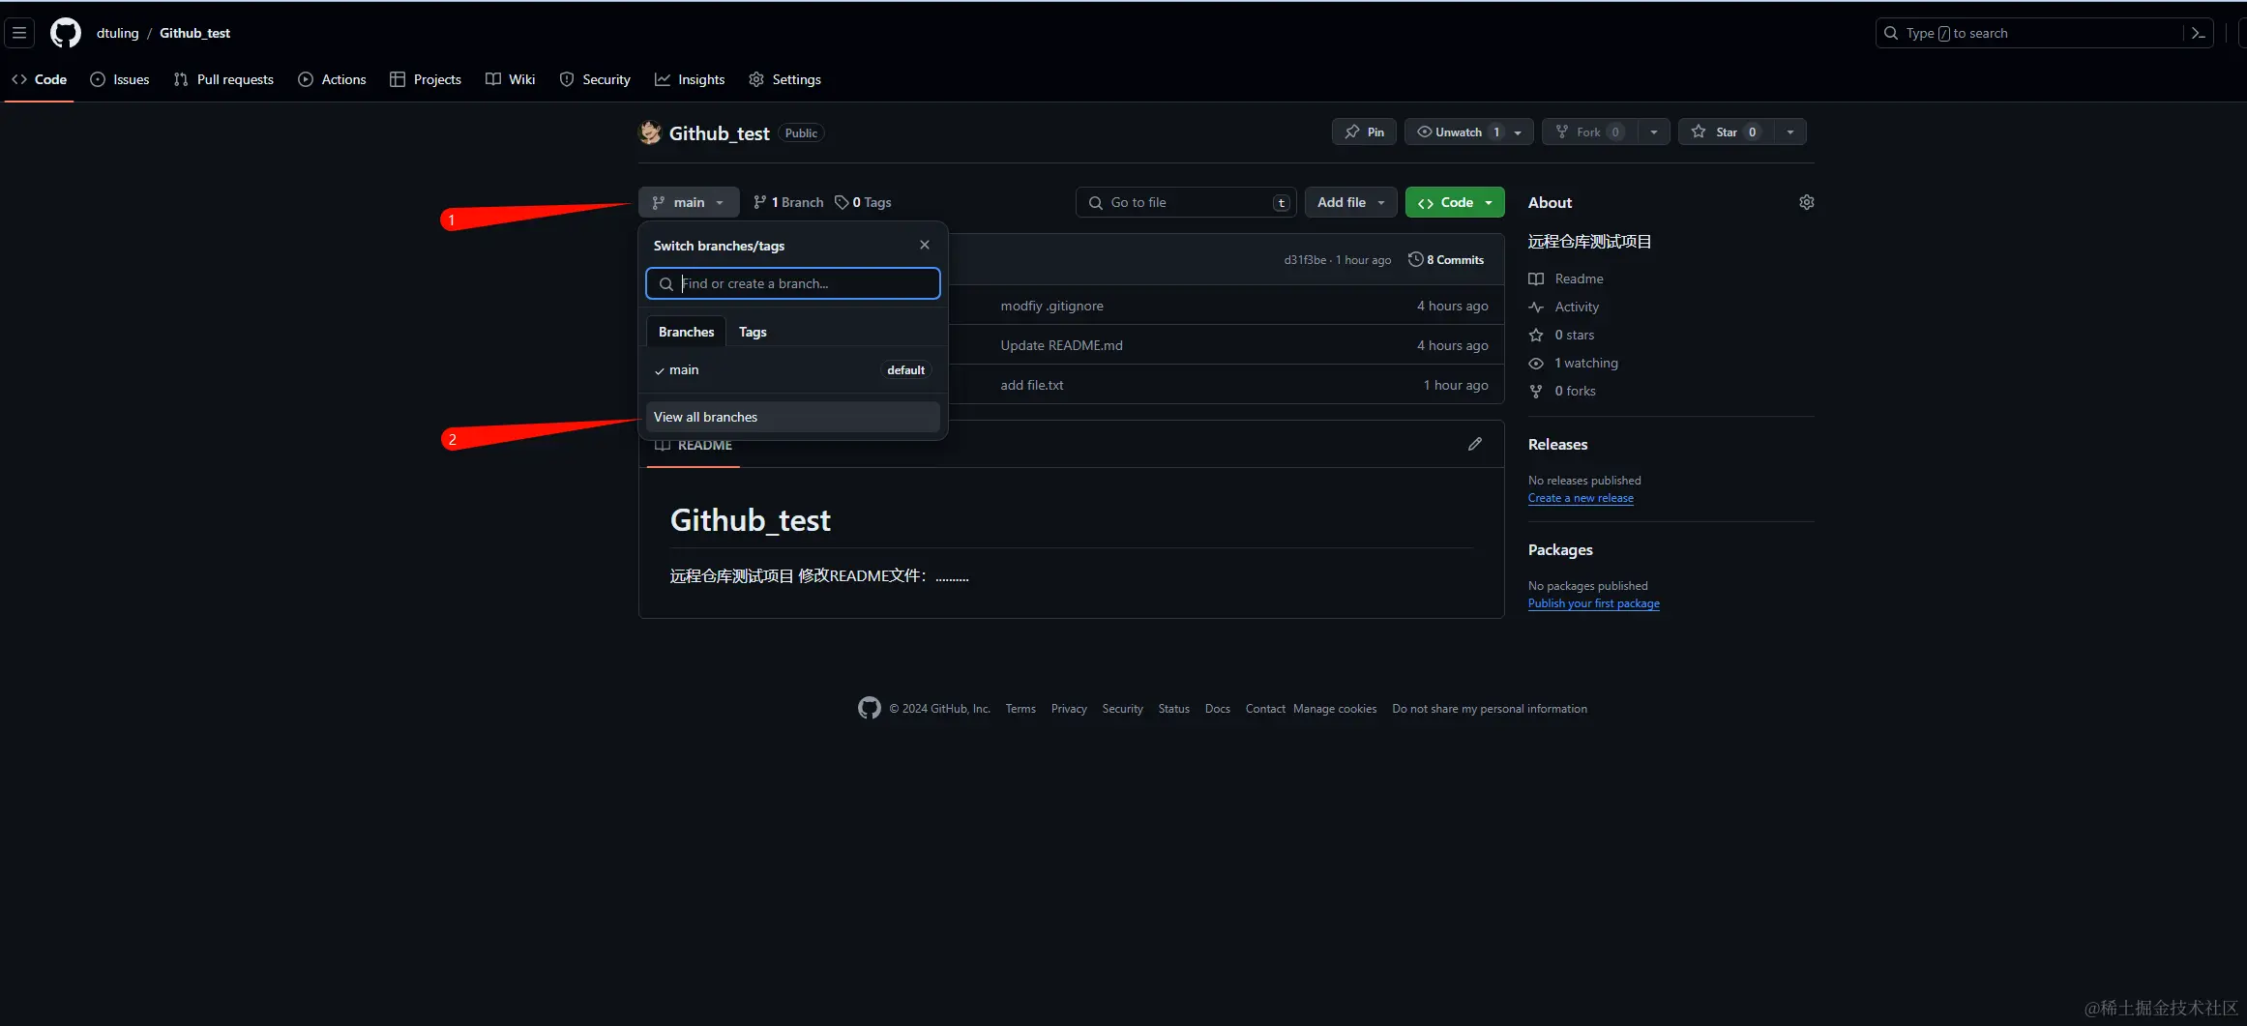The height and width of the screenshot is (1026, 2247).
Task: Pin this repository
Action: [x=1364, y=132]
